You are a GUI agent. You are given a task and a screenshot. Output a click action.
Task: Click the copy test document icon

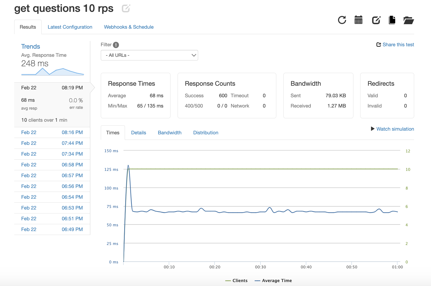(392, 20)
